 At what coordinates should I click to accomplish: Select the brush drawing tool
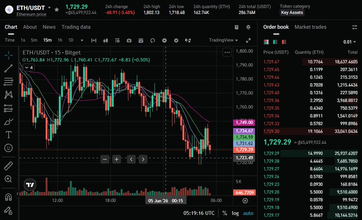point(9,121)
